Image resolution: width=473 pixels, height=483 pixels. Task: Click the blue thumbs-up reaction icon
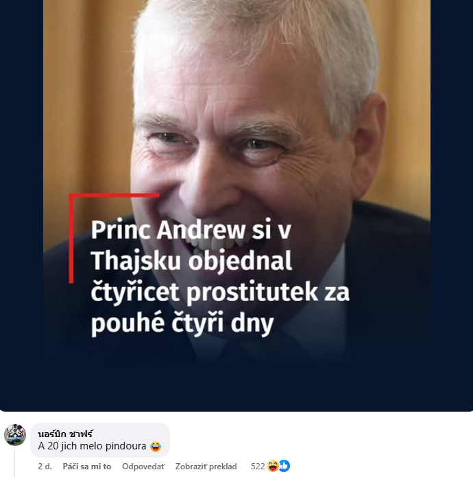tap(284, 466)
